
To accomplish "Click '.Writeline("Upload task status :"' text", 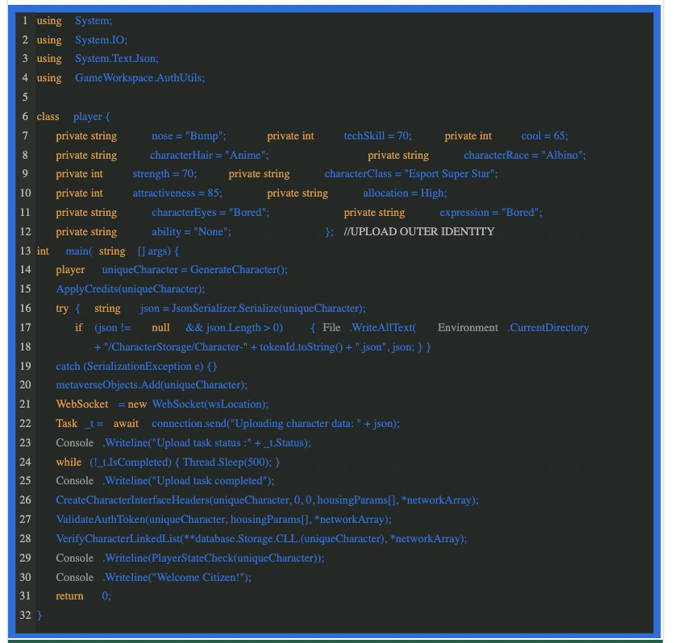I will [177, 442].
